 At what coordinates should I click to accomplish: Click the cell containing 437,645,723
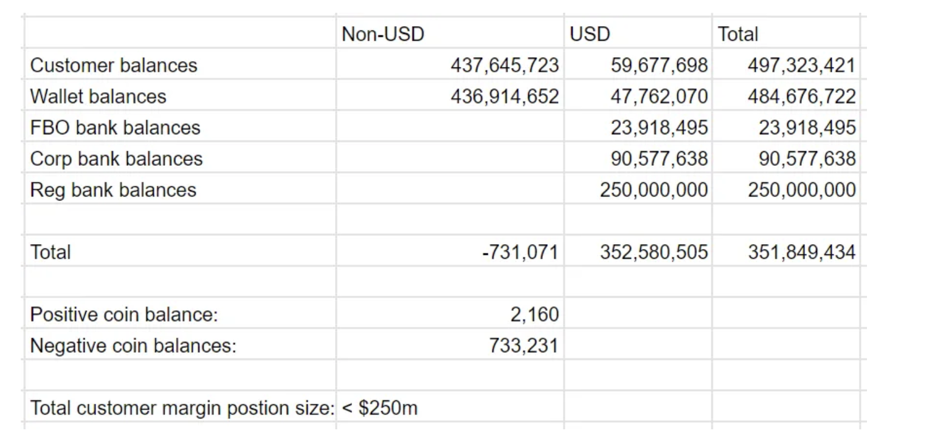click(x=449, y=65)
